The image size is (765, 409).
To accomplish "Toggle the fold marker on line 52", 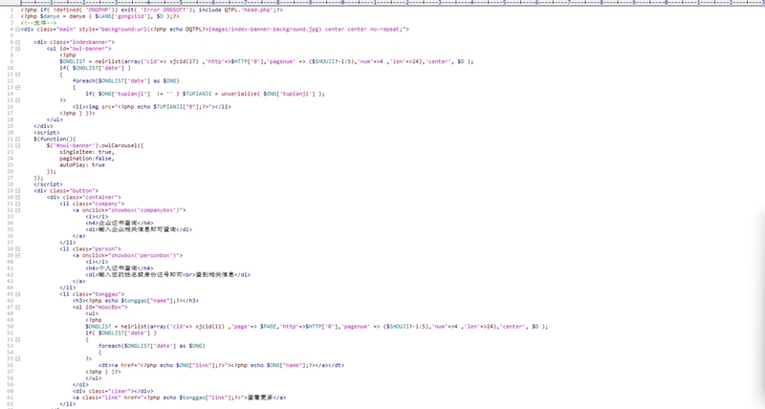I will 17,339.
